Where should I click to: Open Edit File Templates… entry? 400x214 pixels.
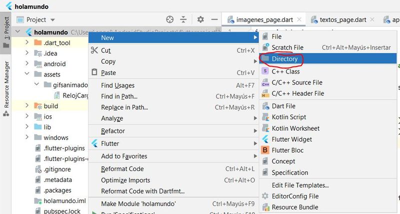click(328, 185)
